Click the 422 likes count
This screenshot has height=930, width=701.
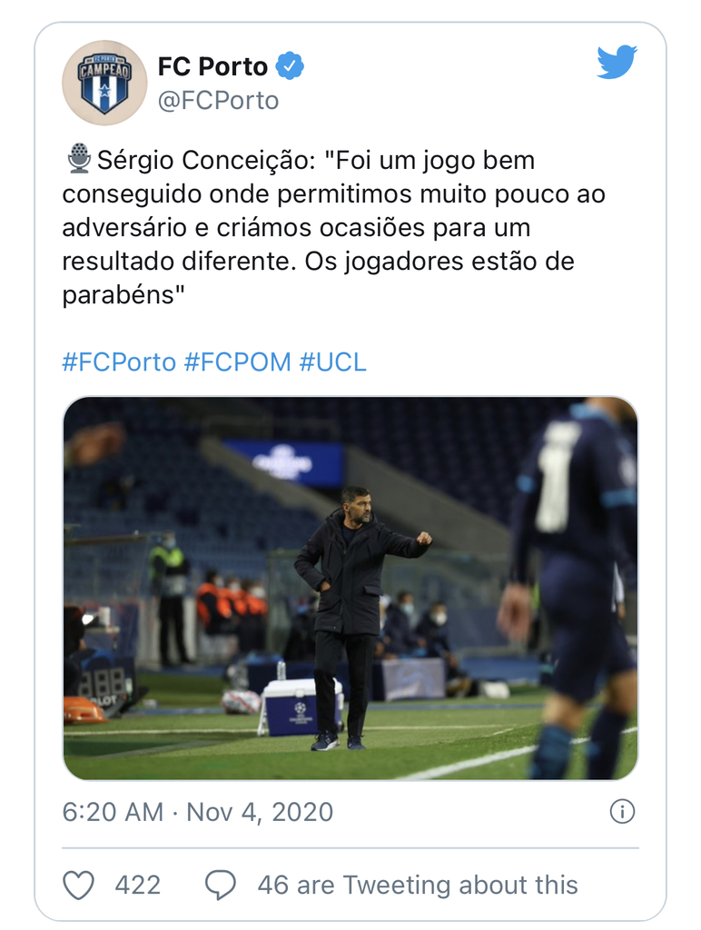(138, 885)
